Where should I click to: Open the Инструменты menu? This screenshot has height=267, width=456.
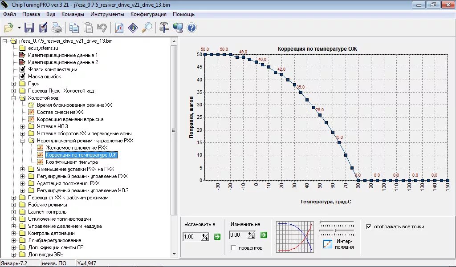point(107,14)
